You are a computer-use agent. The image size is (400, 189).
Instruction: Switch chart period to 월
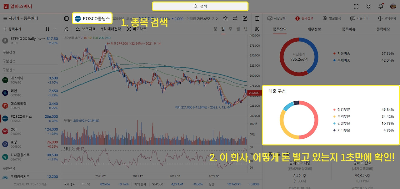coord(238,29)
